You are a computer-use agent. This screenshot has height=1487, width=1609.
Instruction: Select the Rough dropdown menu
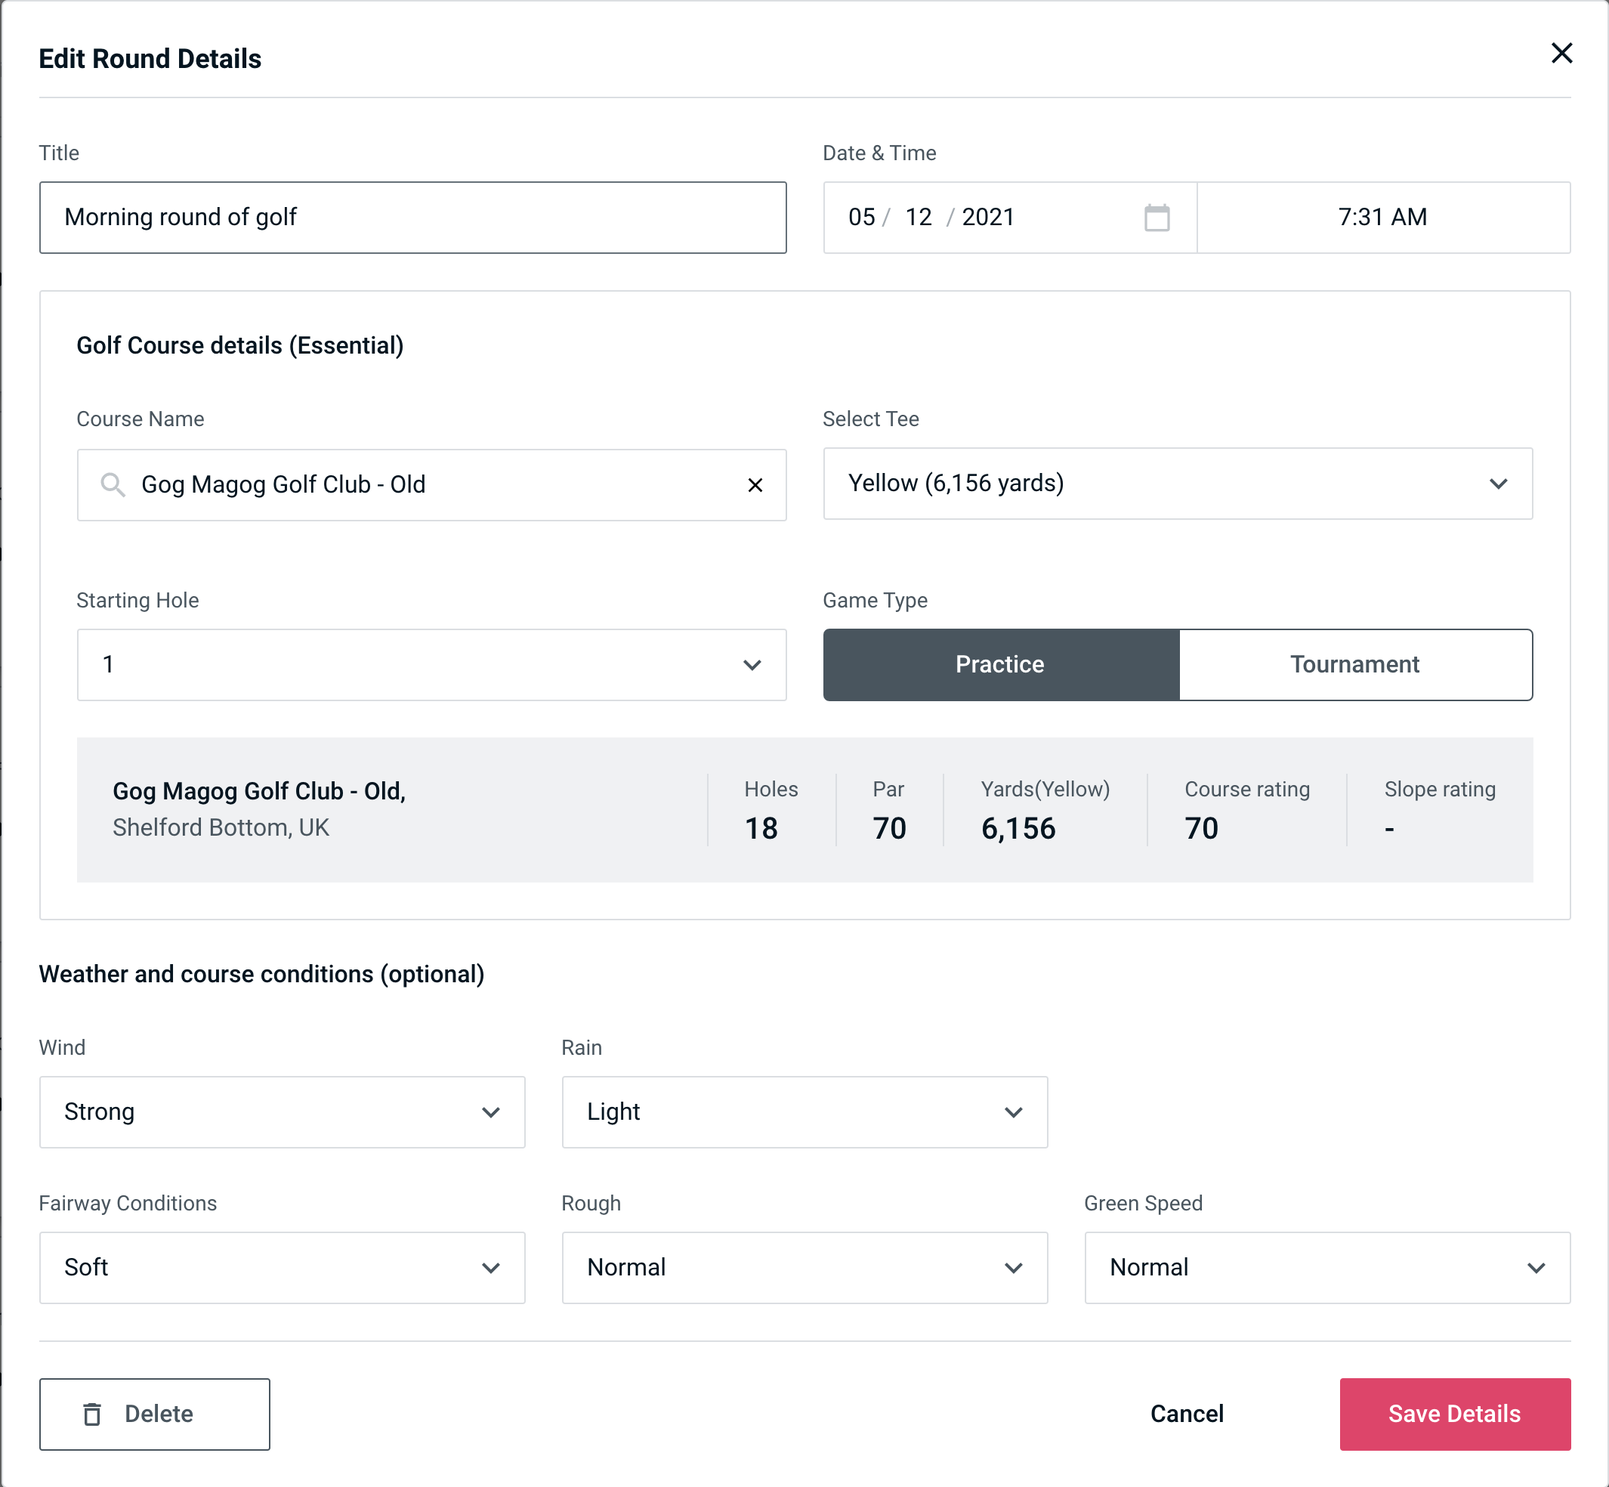pos(803,1267)
